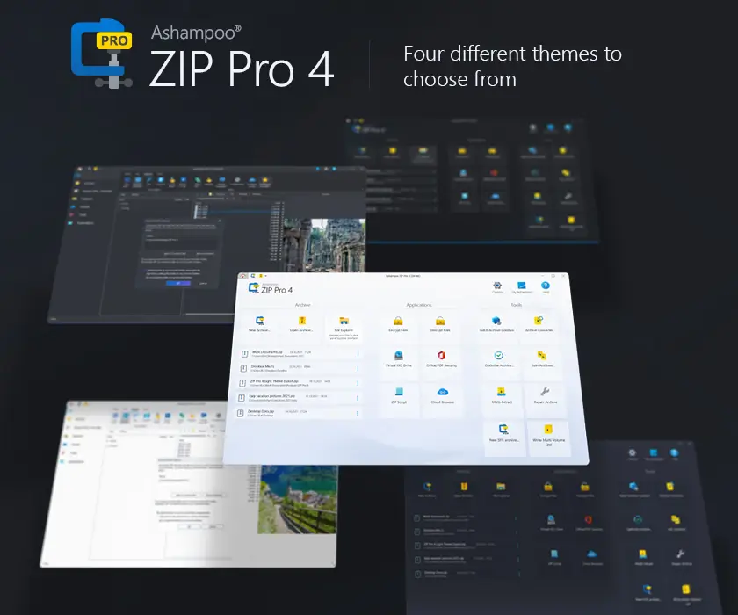Open Options from the top toolbar

(496, 286)
